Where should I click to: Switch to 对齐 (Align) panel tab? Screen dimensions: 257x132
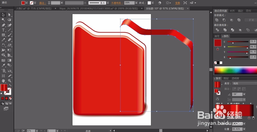coord(232,11)
